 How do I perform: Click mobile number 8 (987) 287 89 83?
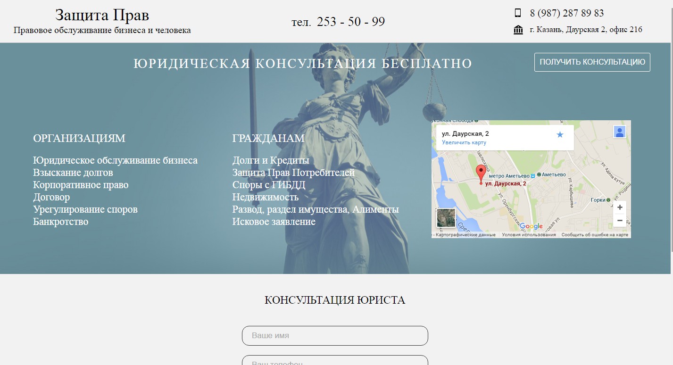pyautogui.click(x=567, y=13)
